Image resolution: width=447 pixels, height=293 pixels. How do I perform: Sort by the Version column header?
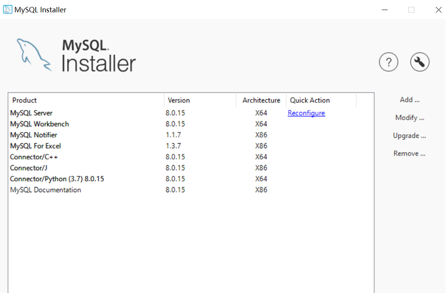point(200,100)
